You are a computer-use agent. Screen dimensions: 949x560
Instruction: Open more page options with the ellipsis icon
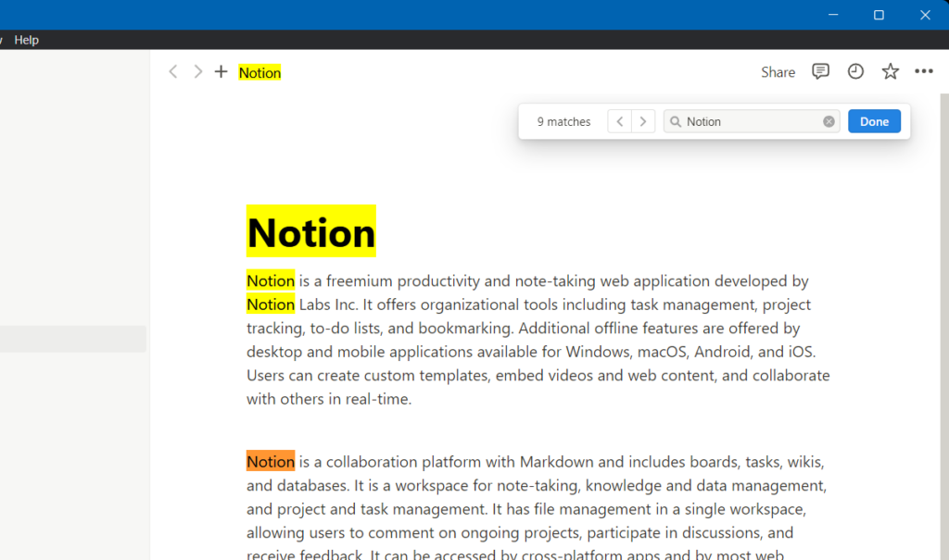[x=923, y=71]
